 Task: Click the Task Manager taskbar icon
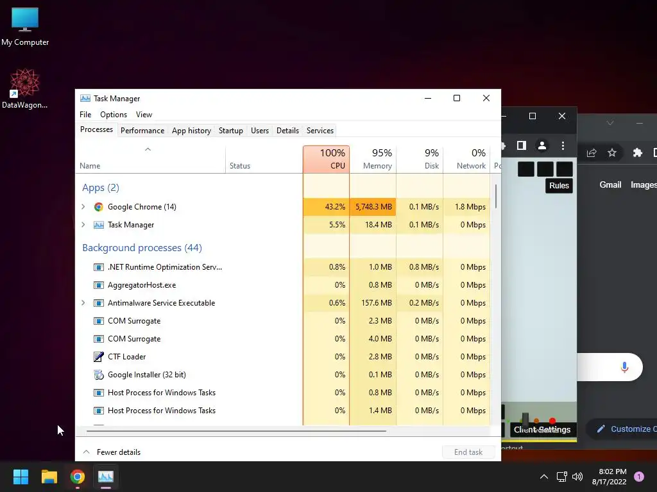[x=106, y=477]
